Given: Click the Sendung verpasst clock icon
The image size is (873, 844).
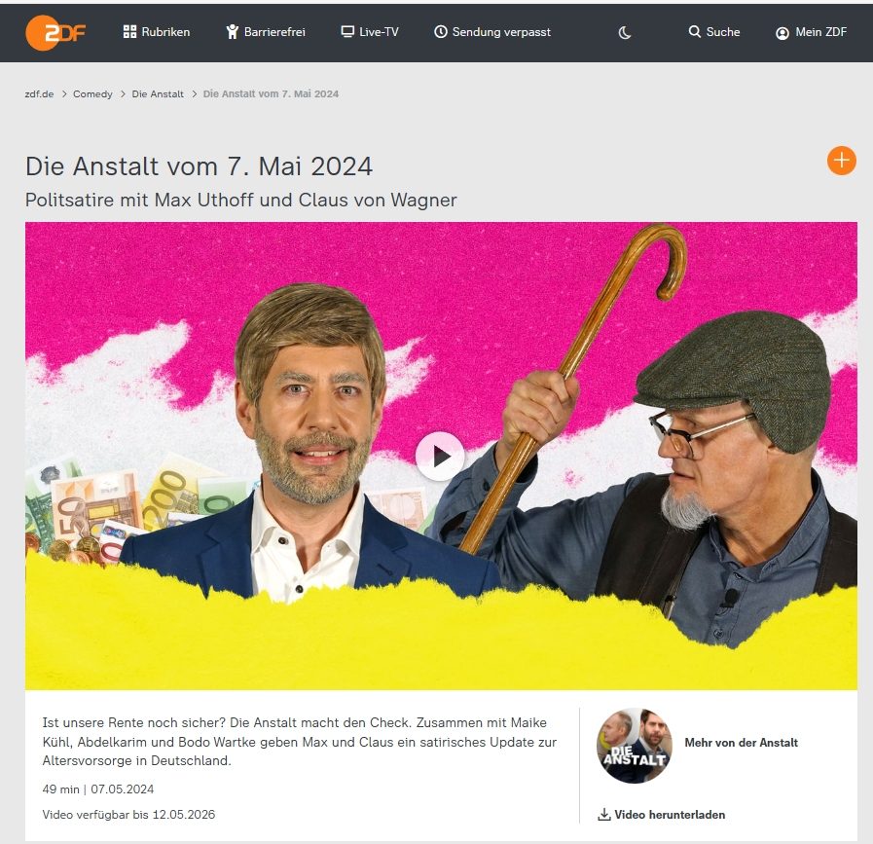Looking at the screenshot, I should 441,32.
